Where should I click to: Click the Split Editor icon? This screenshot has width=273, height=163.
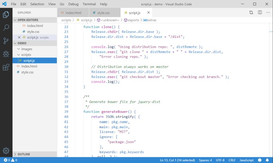point(260,13)
